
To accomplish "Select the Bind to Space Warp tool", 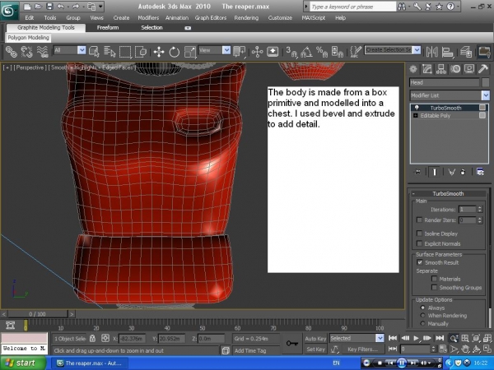I will [x=42, y=52].
